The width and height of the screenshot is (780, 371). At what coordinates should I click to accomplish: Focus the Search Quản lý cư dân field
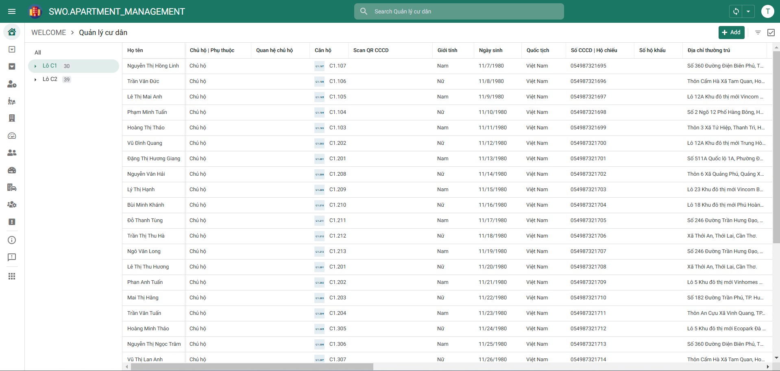click(459, 11)
